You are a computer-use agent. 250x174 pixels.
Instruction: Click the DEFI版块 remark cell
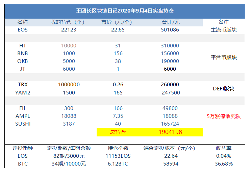(224, 88)
